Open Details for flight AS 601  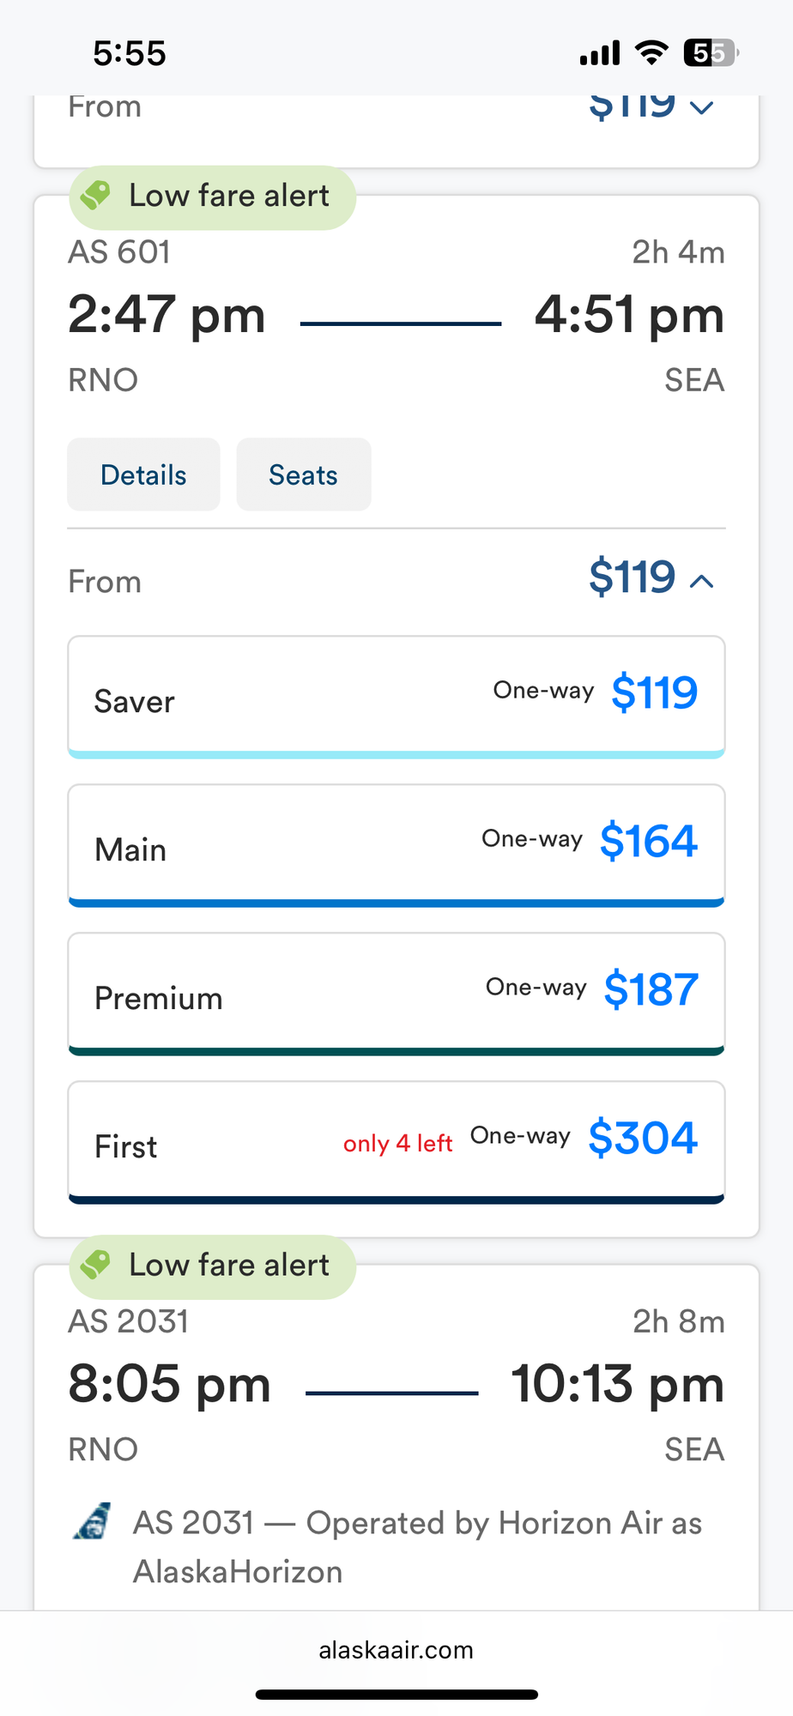click(x=143, y=474)
